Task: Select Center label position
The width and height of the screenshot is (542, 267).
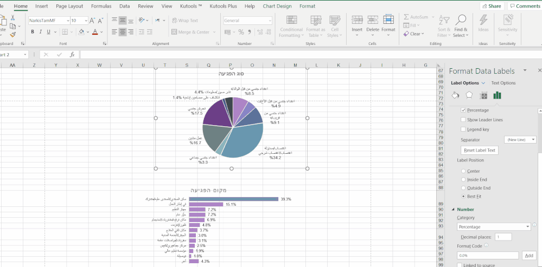Action: tap(463, 171)
